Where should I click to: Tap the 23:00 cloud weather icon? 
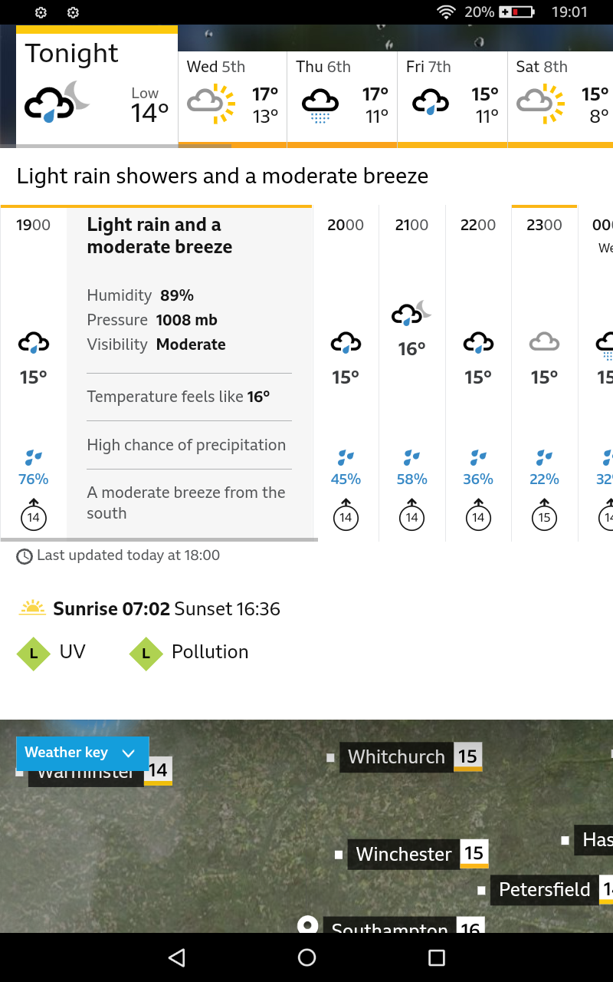[x=544, y=342]
